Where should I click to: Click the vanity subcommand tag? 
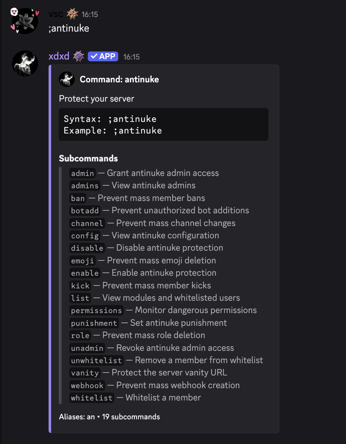85,373
